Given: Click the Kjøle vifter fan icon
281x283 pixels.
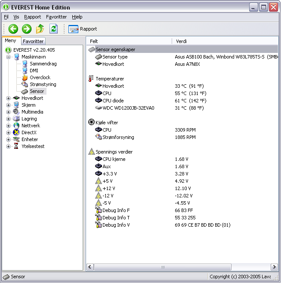Looking at the screenshot, I should tap(91, 122).
